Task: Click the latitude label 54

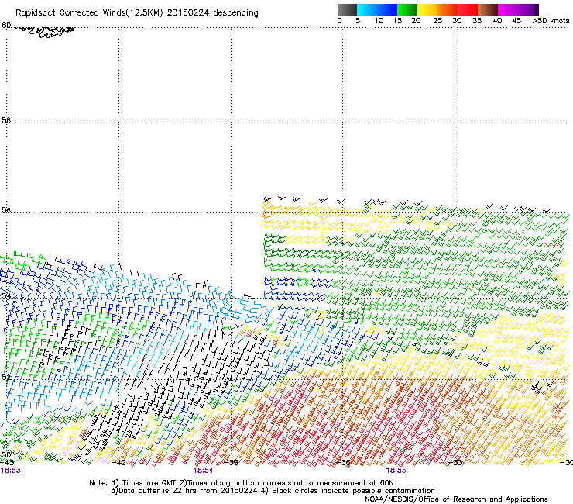Action: (6, 295)
